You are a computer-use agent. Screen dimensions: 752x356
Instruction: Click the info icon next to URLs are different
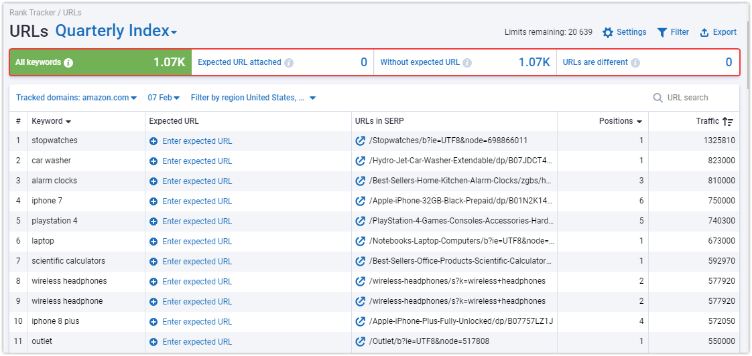(x=635, y=62)
